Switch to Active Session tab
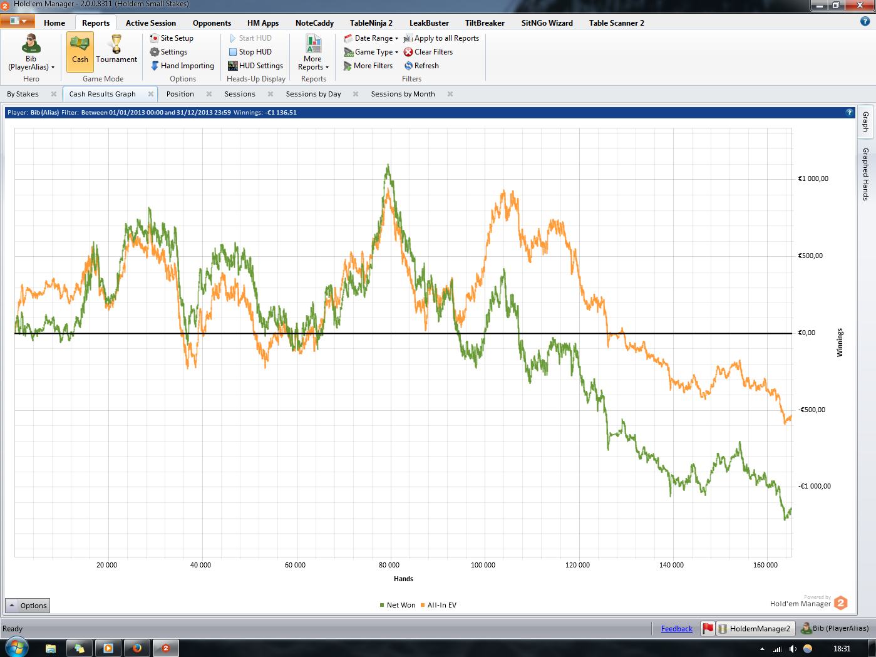876x657 pixels. tap(151, 23)
